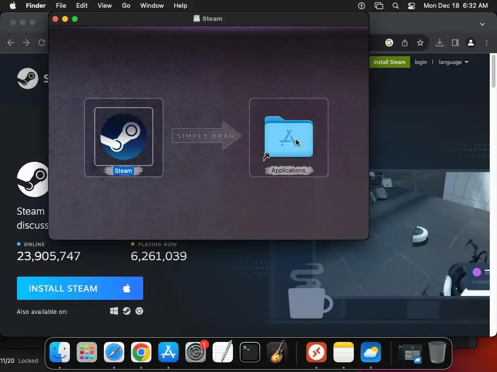
Task: Click the Google icon in Chrome address bar
Action: pyautogui.click(x=389, y=43)
